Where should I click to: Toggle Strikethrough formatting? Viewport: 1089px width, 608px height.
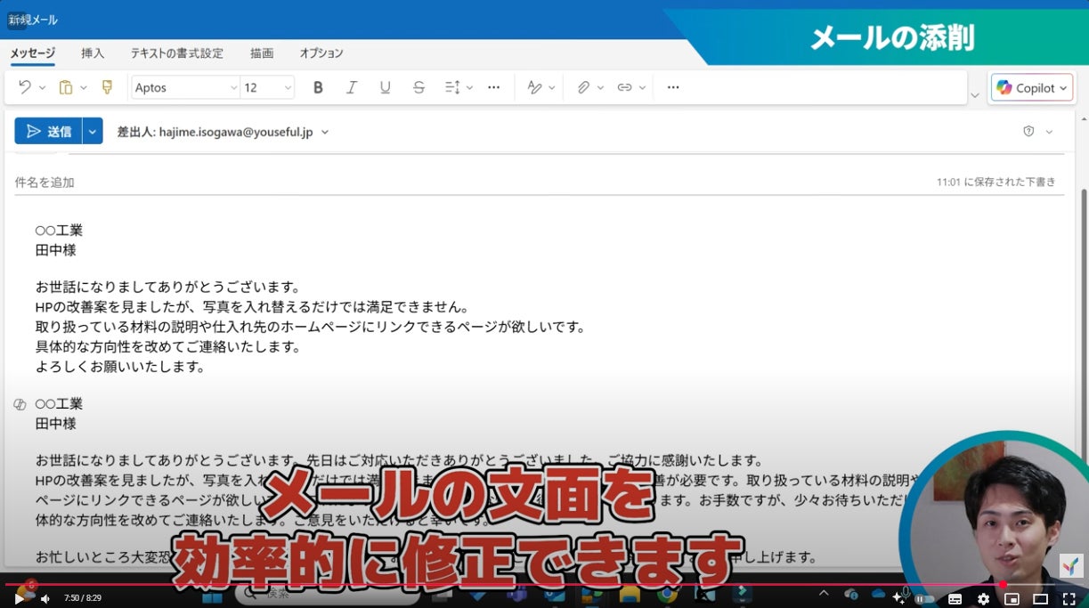419,87
